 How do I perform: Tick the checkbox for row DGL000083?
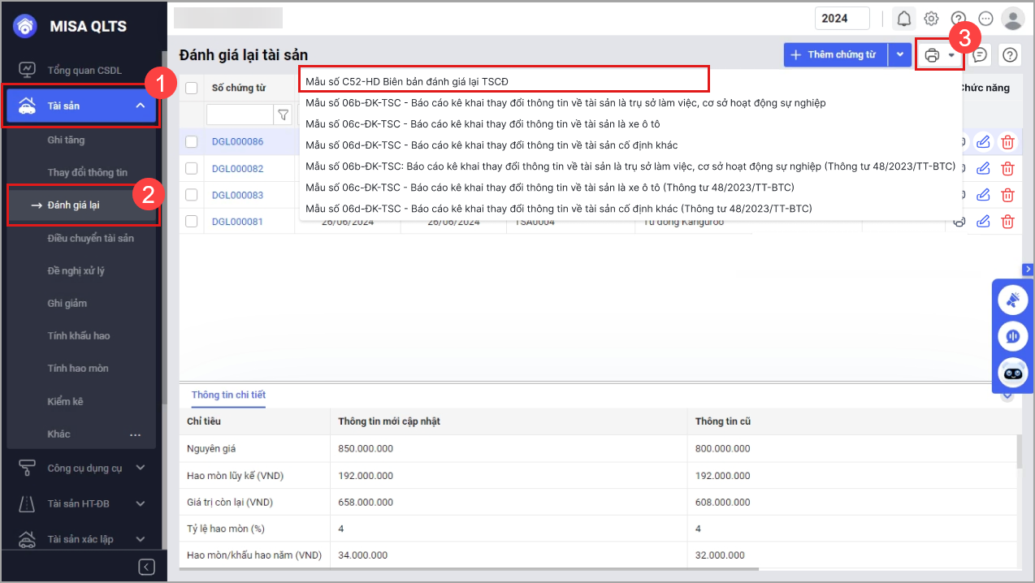click(192, 195)
